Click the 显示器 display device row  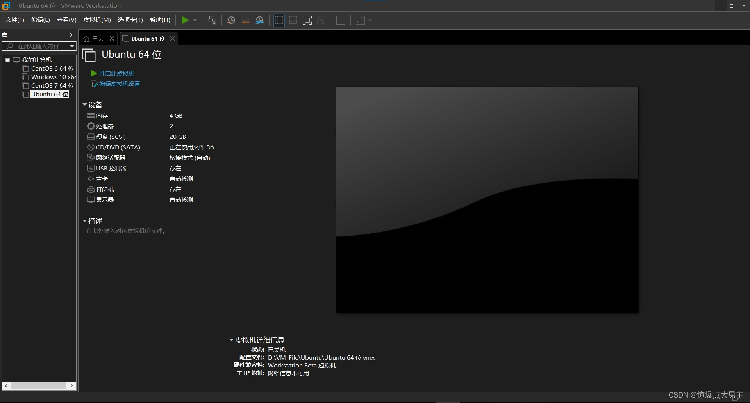153,200
